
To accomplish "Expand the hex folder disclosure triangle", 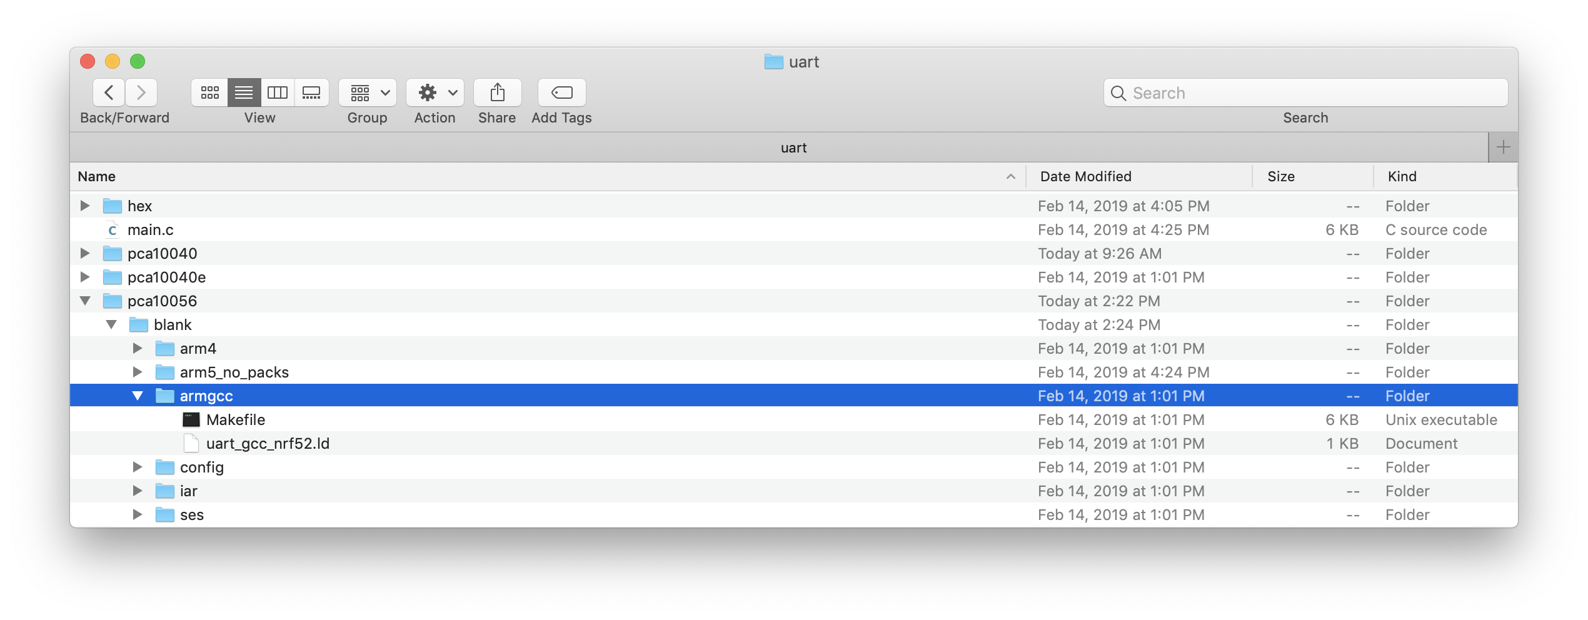I will tap(85, 206).
